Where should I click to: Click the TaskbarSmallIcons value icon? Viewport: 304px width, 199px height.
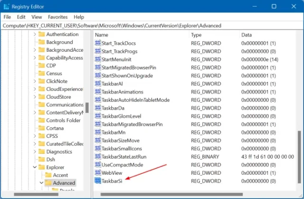[x=98, y=149]
